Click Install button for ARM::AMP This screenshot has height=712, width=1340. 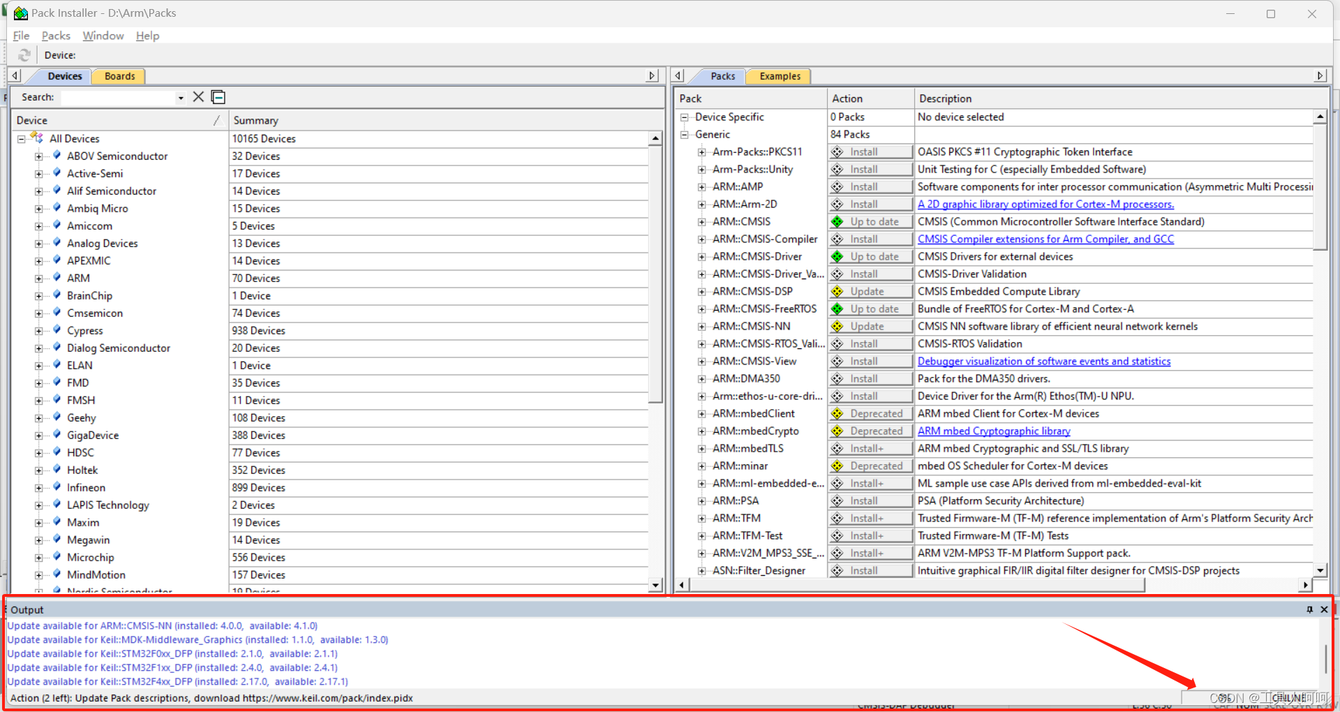click(872, 187)
